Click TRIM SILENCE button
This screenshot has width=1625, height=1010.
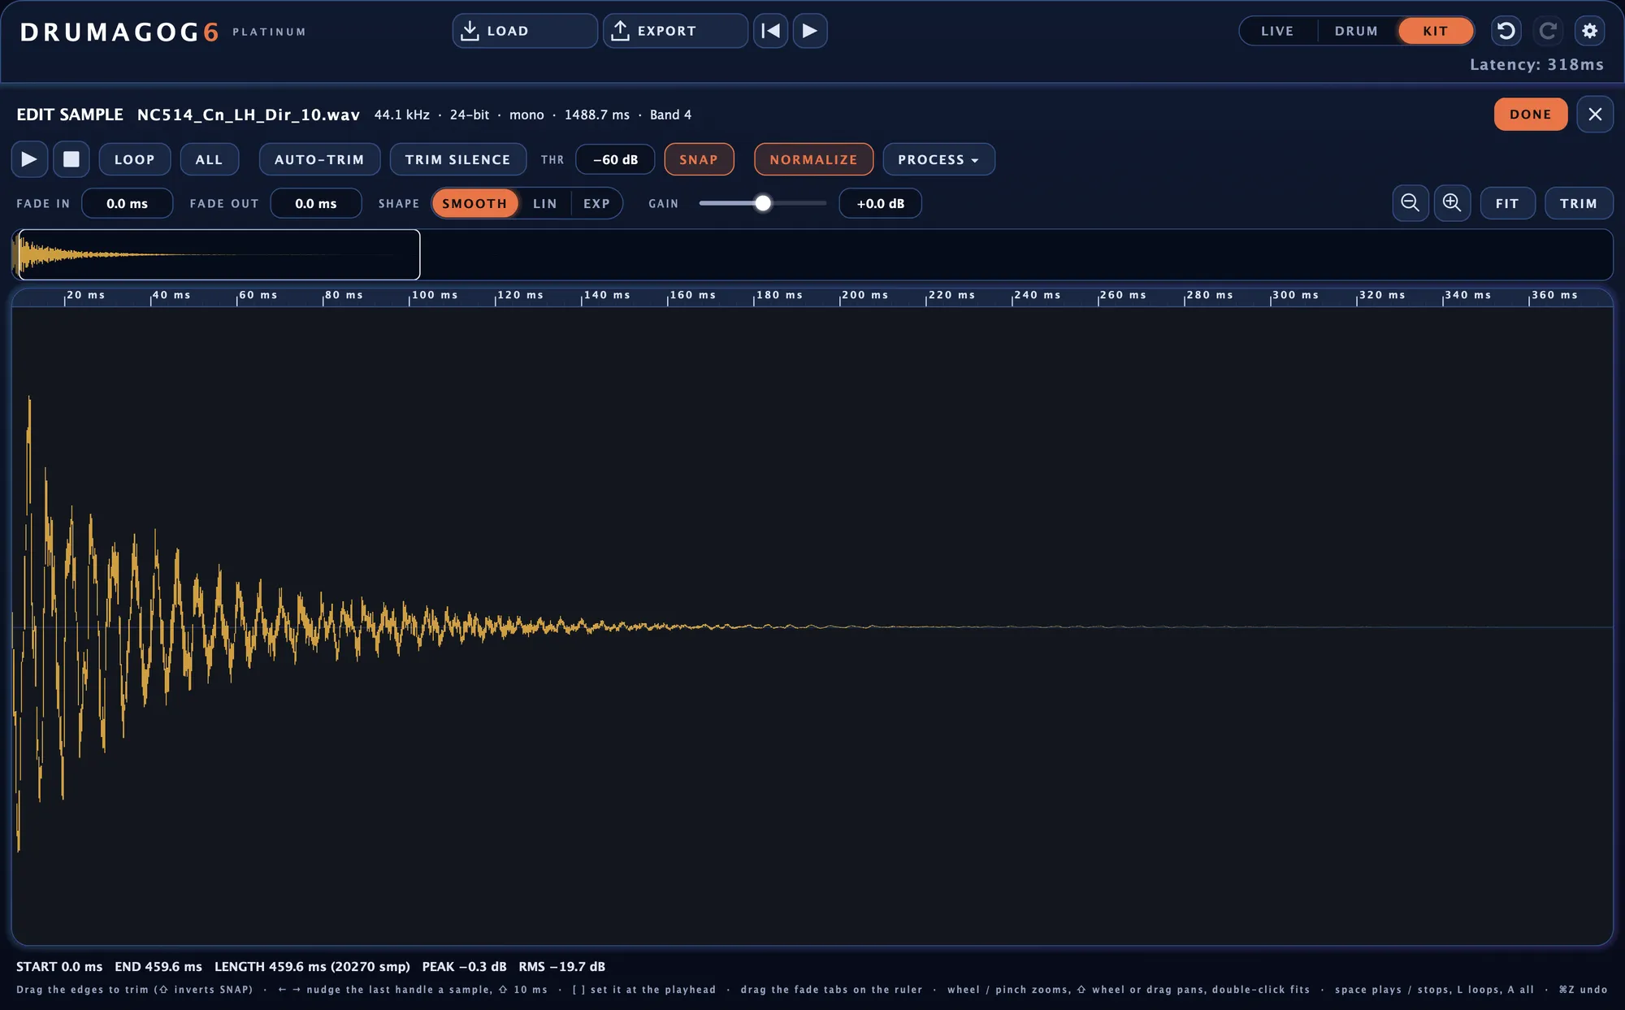pyautogui.click(x=458, y=159)
